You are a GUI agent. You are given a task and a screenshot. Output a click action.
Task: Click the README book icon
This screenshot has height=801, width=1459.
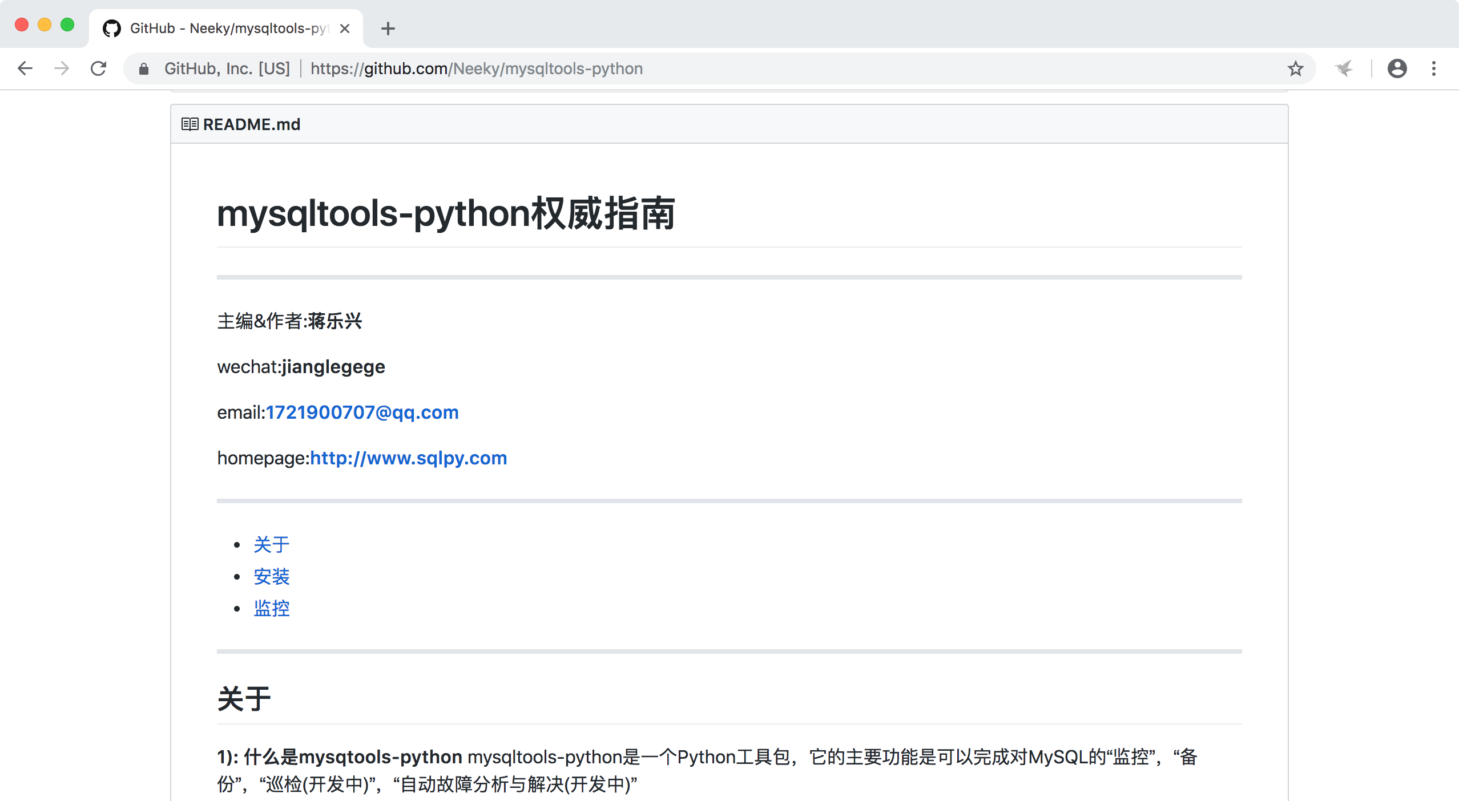point(190,124)
